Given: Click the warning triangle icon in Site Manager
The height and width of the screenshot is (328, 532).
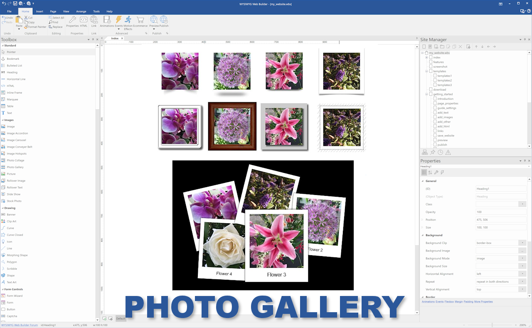Looking at the screenshot, I should point(448,153).
